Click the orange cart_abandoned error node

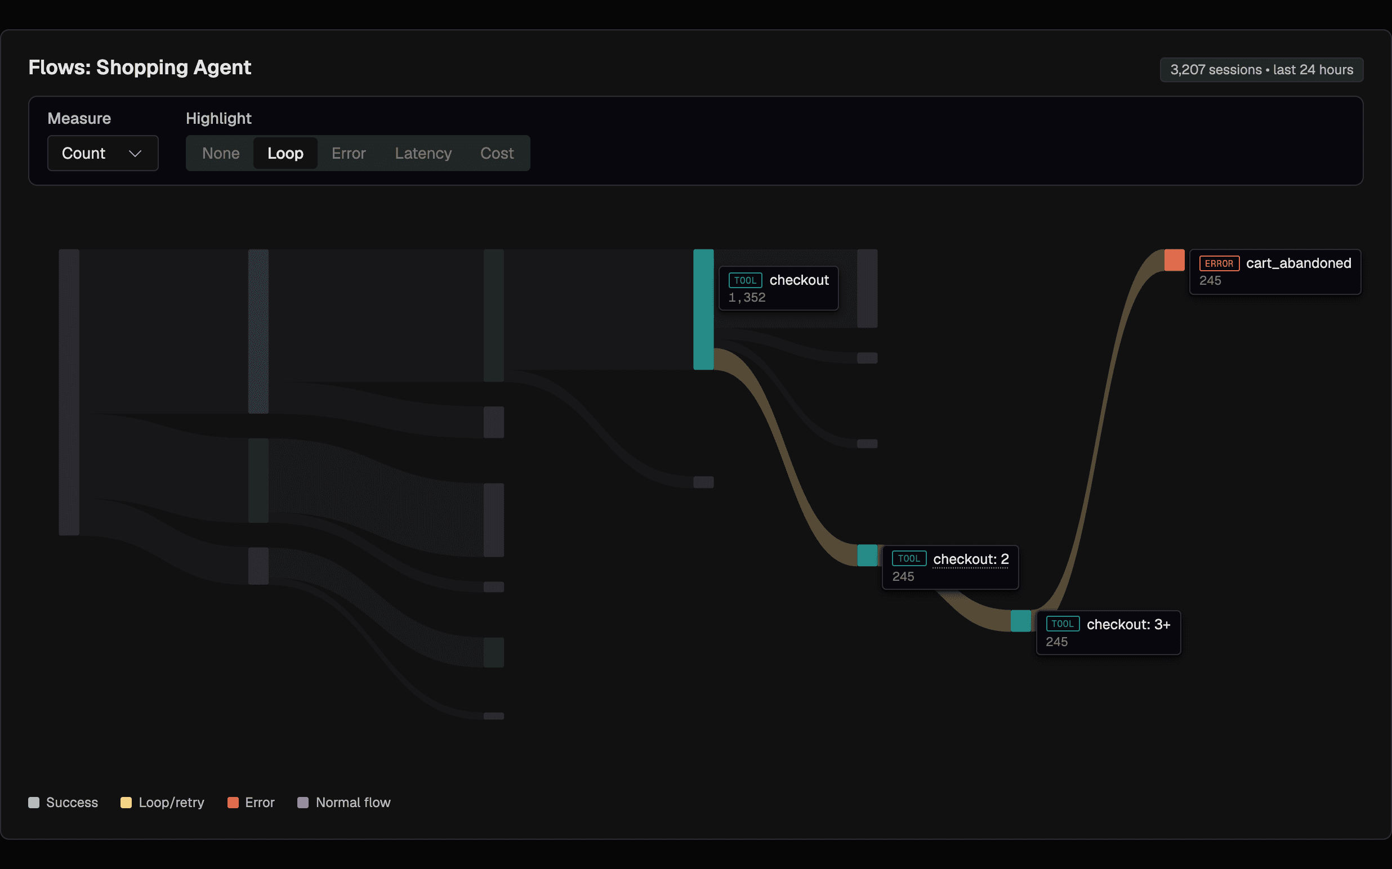(x=1174, y=260)
